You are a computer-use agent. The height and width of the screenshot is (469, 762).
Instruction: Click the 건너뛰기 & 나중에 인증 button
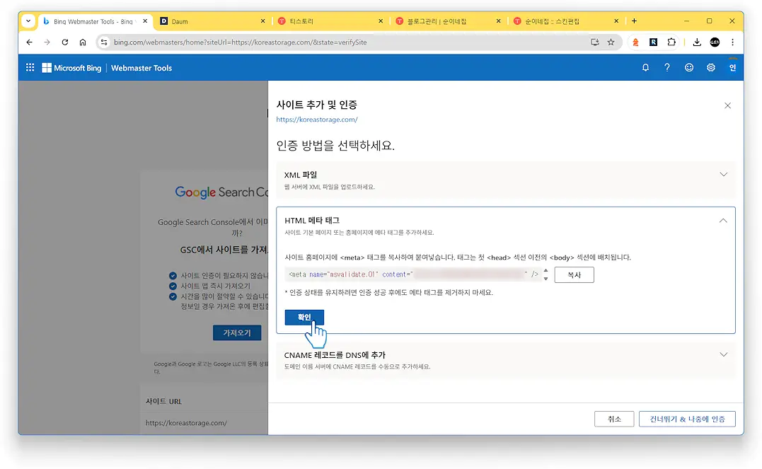tap(687, 419)
